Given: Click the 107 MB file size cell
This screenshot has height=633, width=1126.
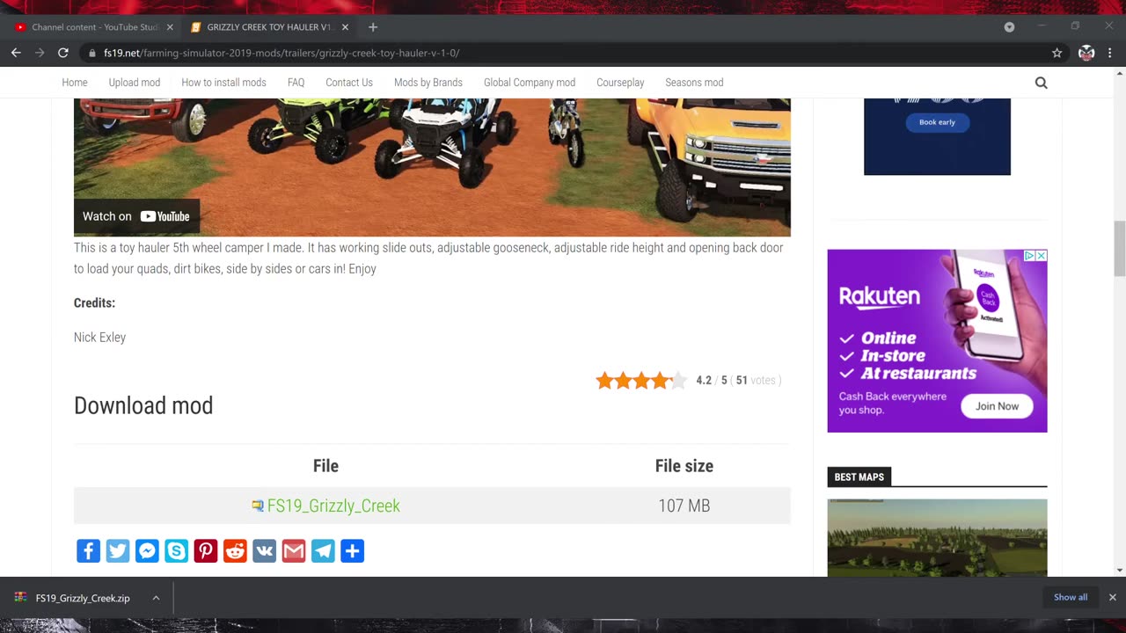Looking at the screenshot, I should click(684, 506).
